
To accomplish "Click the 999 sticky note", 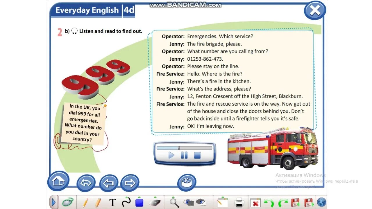I will click(x=83, y=123).
